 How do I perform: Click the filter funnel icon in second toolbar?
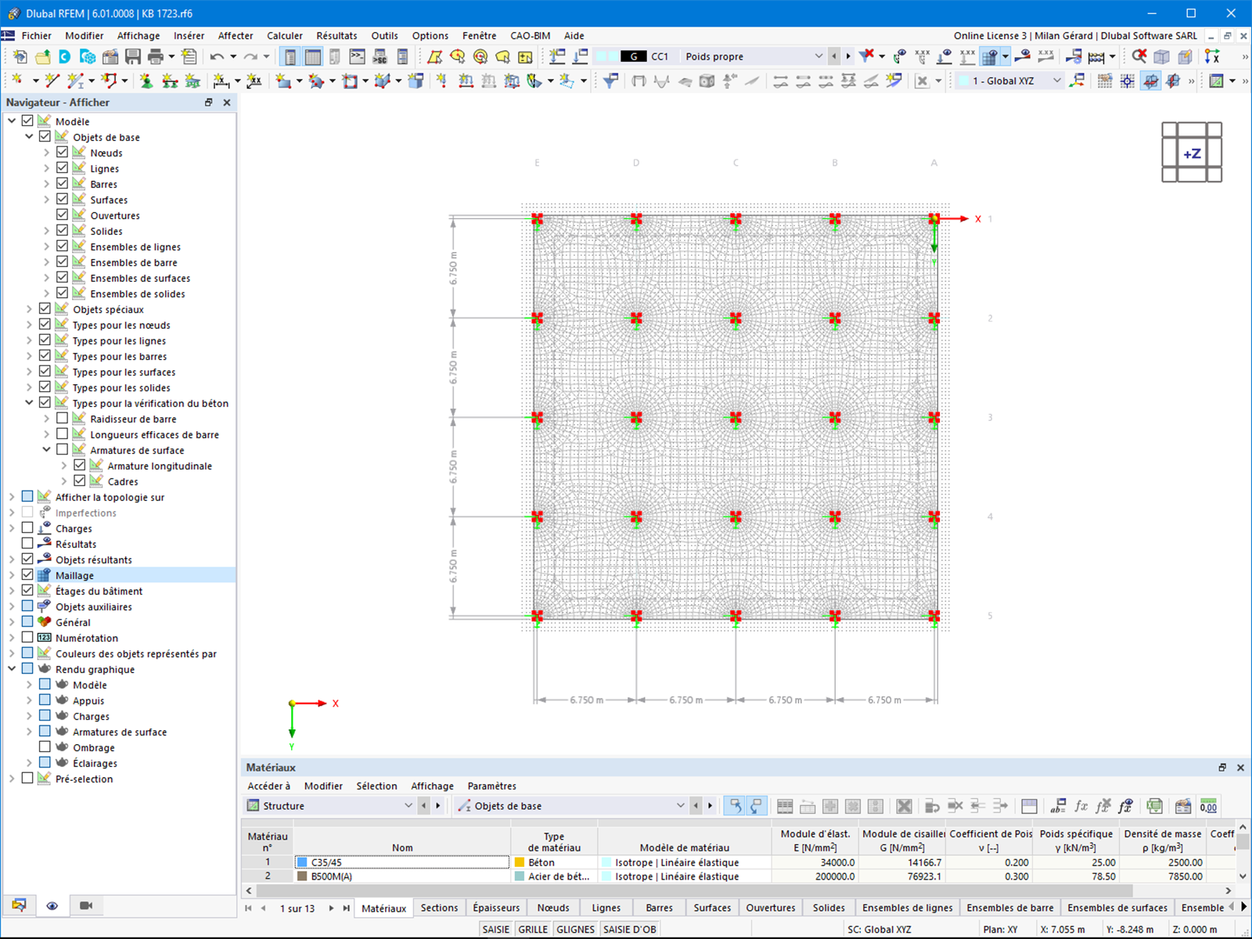[x=611, y=81]
